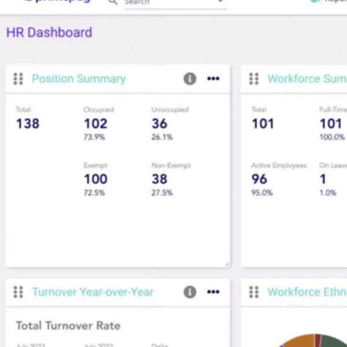Grab the Workforce Ethnicity drag handle
The height and width of the screenshot is (347, 347).
coord(254,292)
